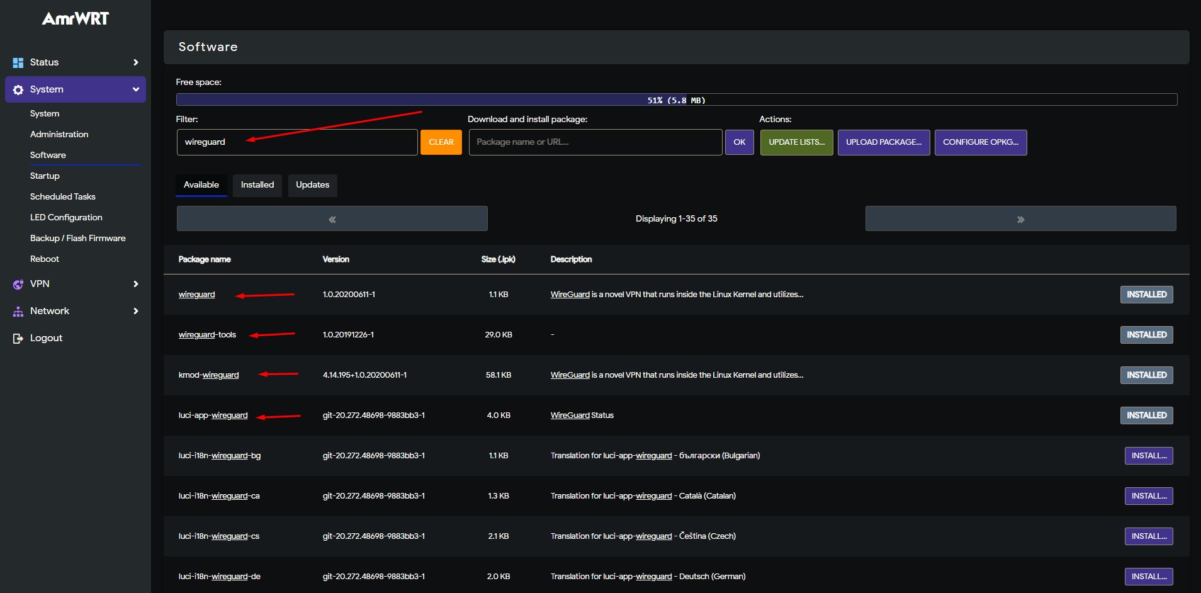Screen dimensions: 1201x593
Task: Click Logout label in the sidebar
Action: point(46,338)
